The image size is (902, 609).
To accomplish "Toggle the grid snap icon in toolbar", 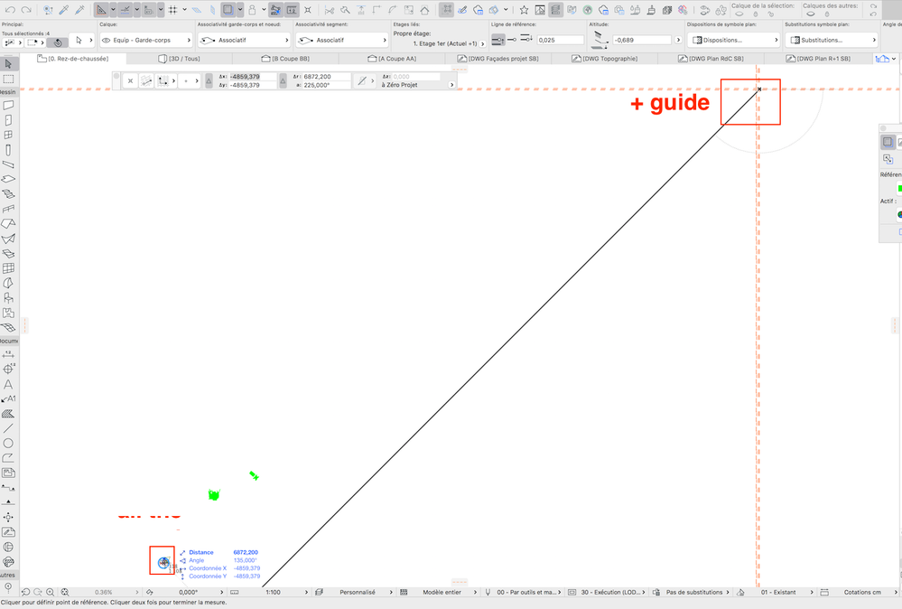I will tap(172, 10).
